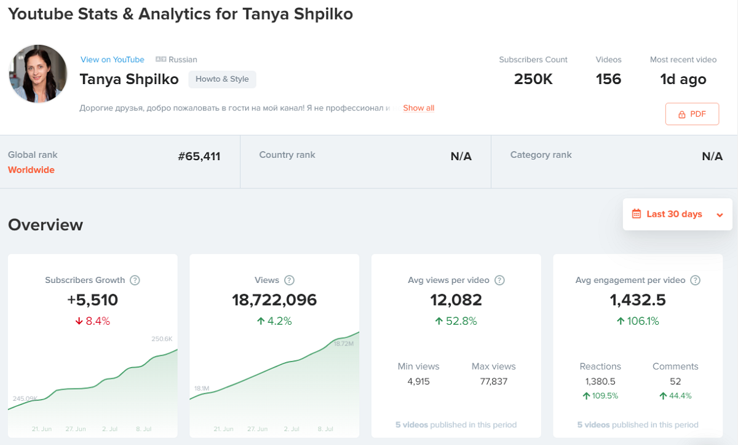
Task: Open the View on YouTube link
Action: [x=113, y=60]
